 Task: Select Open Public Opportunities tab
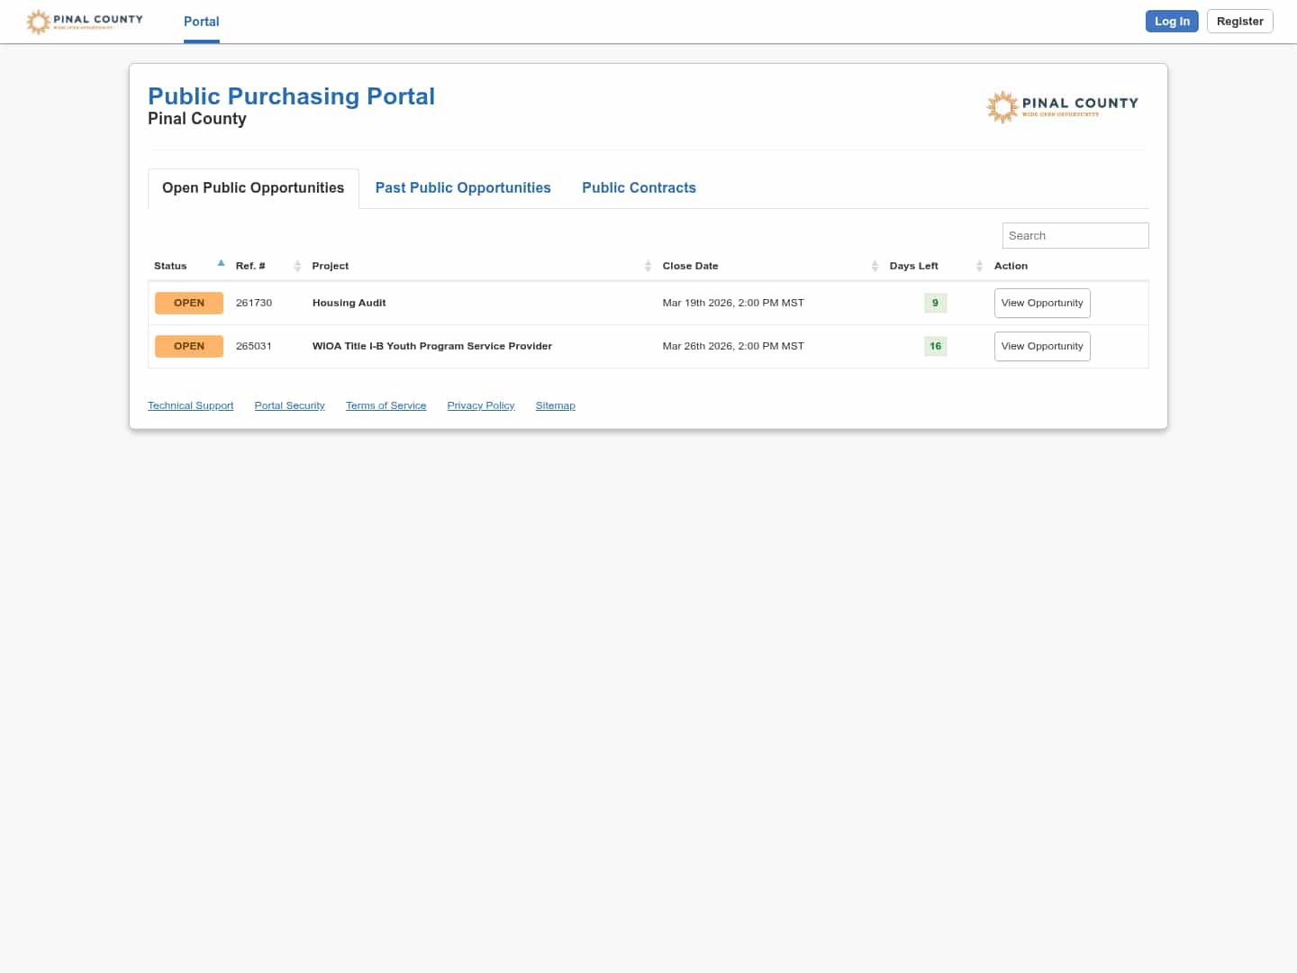coord(253,187)
